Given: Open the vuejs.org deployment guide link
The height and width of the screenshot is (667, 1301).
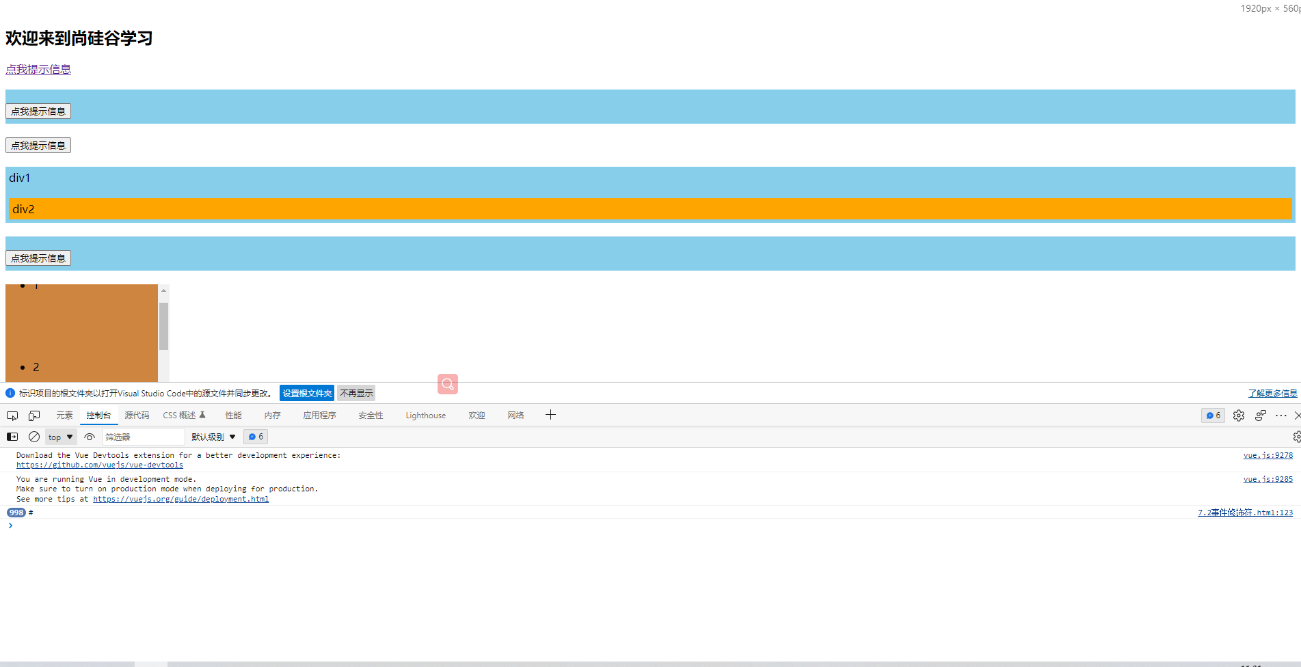Looking at the screenshot, I should pos(181,500).
